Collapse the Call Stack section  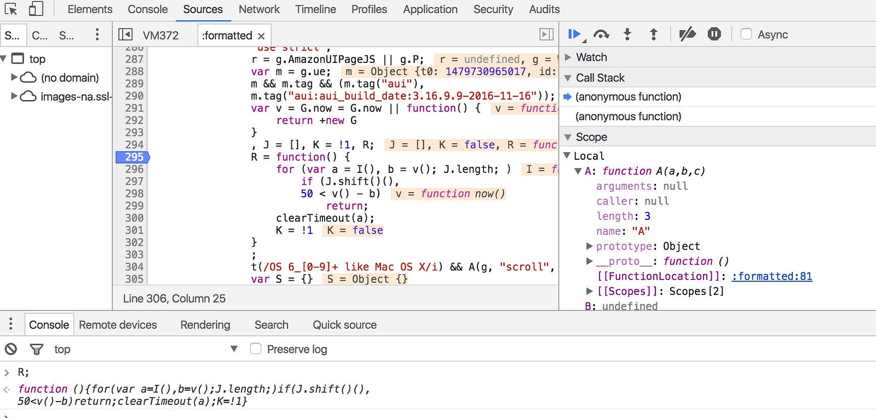(568, 78)
